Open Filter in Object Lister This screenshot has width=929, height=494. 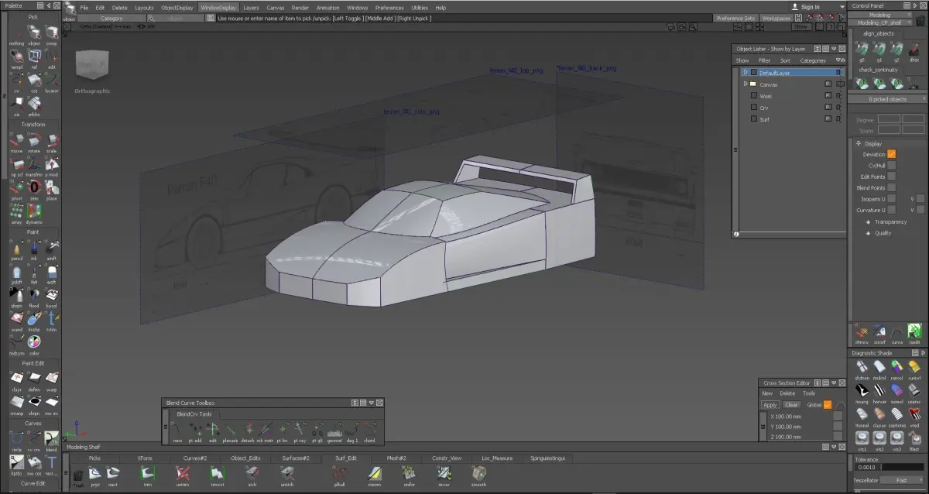click(764, 60)
